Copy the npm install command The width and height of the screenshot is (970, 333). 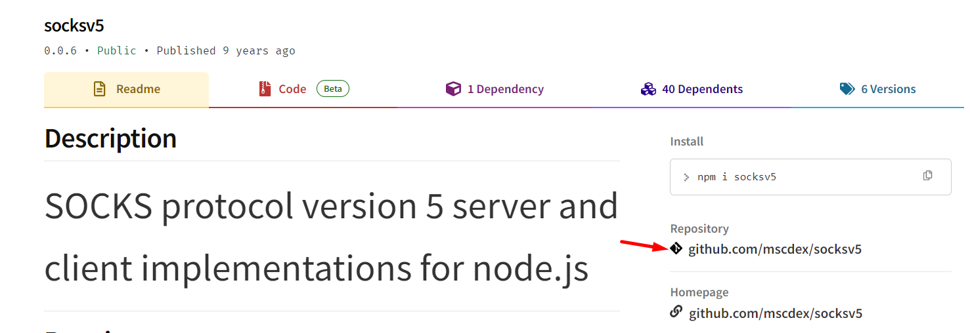(927, 176)
